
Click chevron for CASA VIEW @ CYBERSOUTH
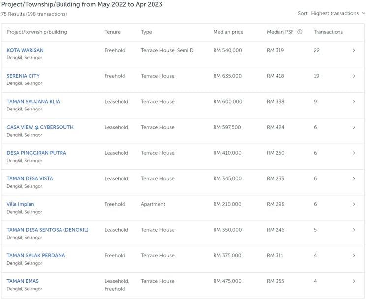[x=354, y=127]
